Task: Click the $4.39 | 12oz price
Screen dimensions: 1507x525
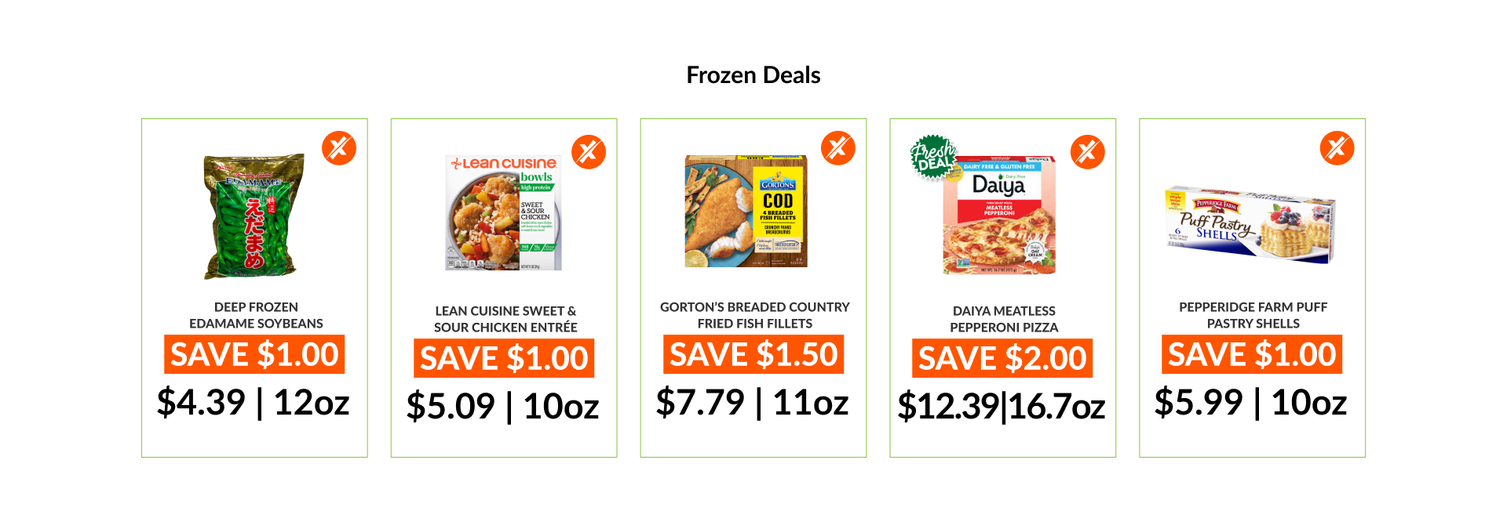Action: click(x=254, y=403)
